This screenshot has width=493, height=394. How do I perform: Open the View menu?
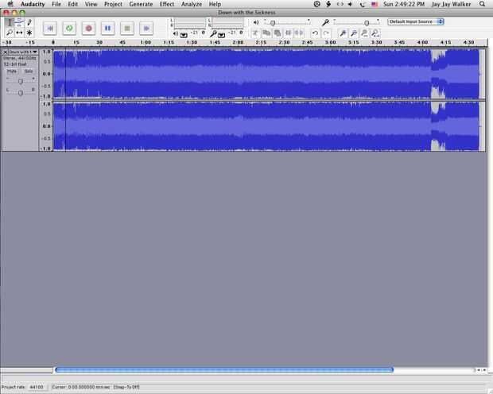click(91, 4)
